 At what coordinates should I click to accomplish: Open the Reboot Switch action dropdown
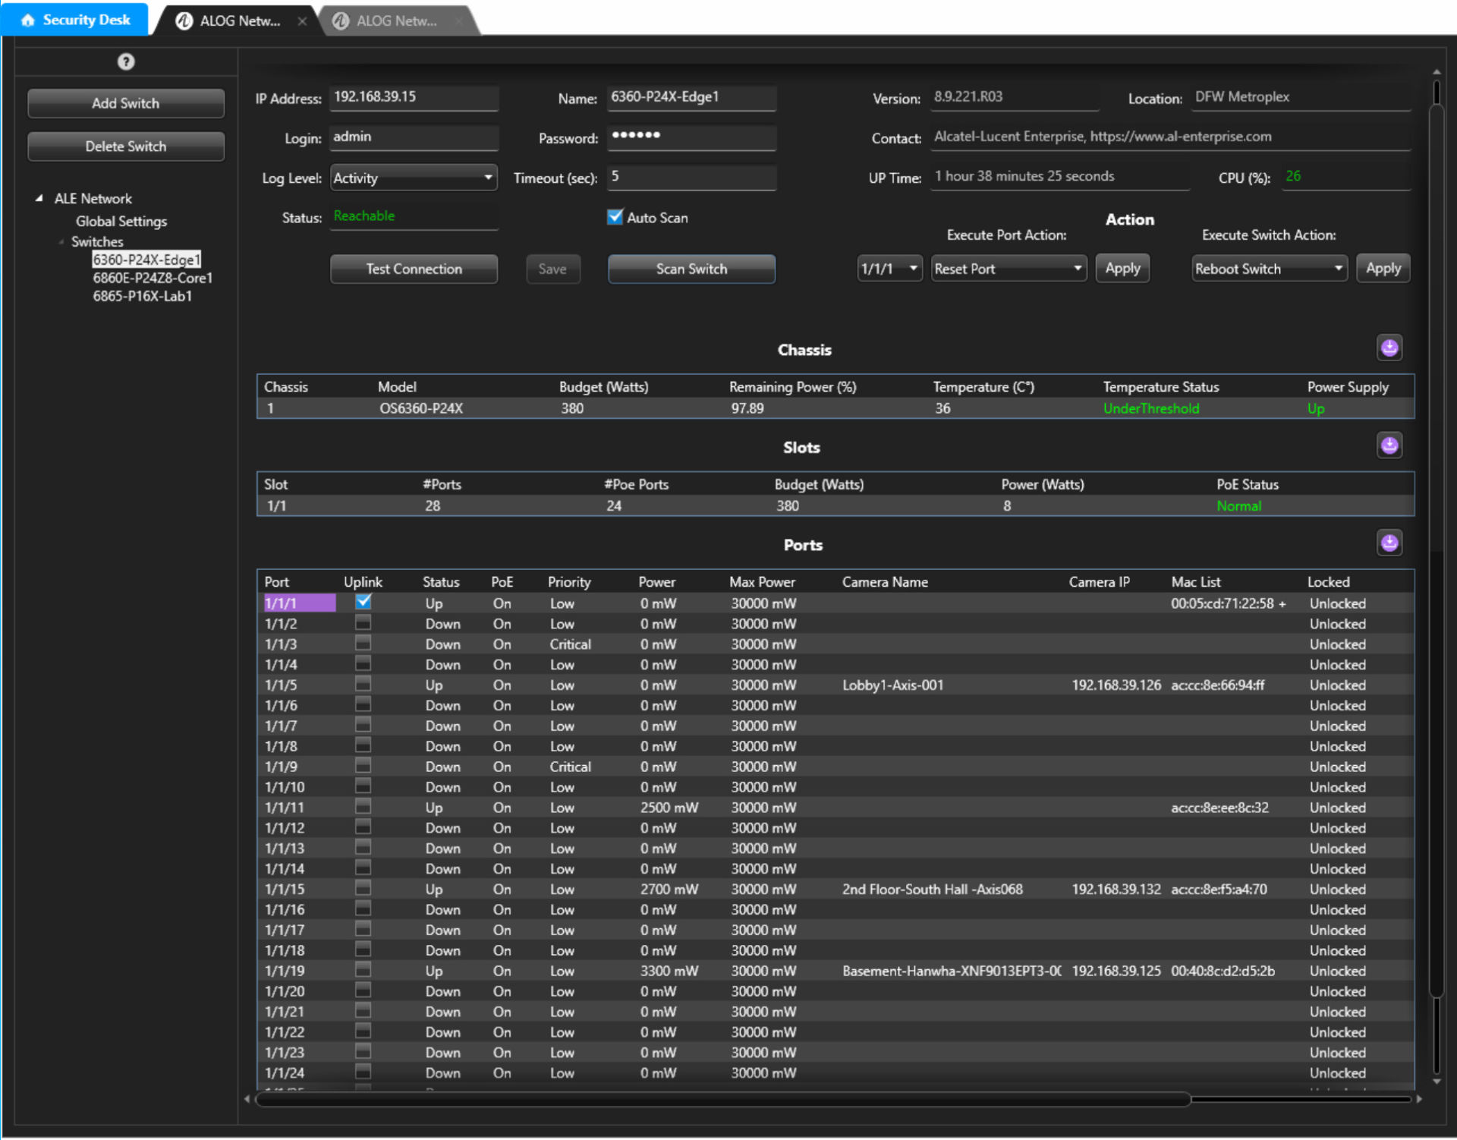point(1269,269)
